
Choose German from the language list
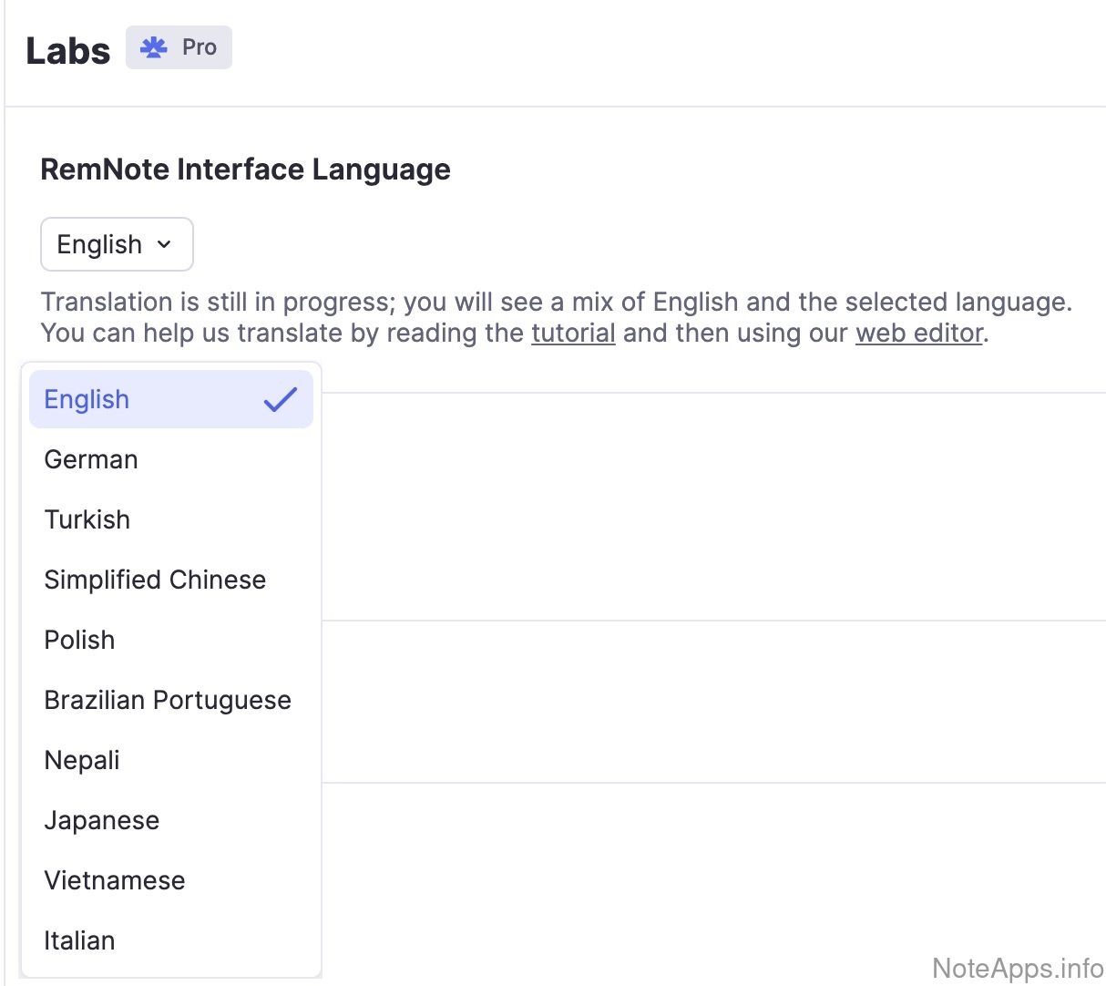[91, 459]
